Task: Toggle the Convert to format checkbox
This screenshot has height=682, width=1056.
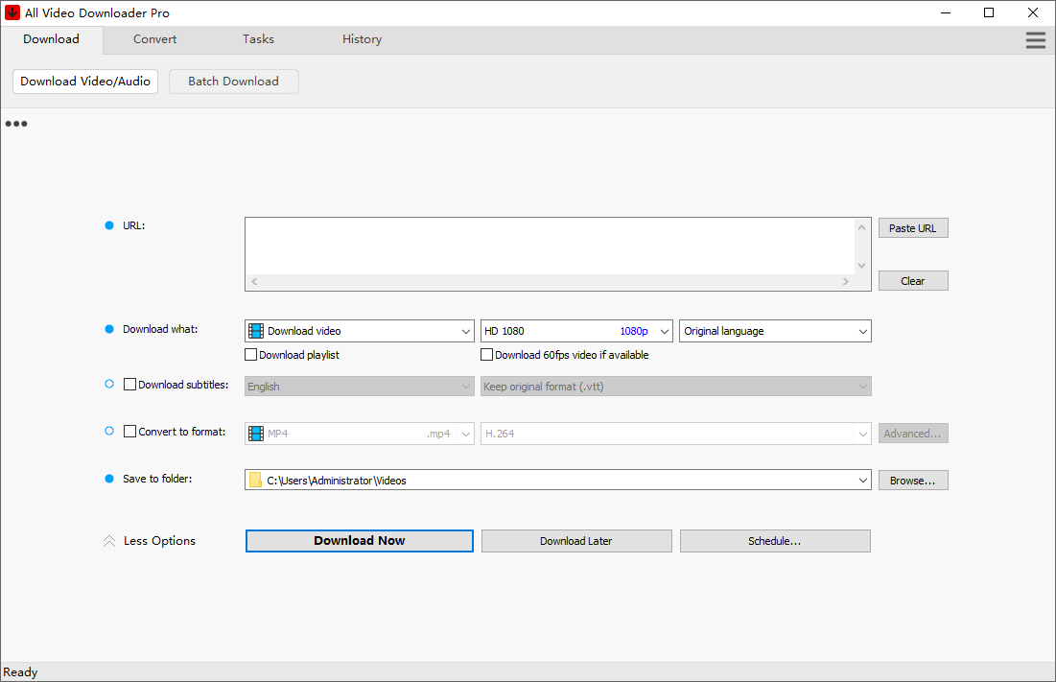Action: 130,432
